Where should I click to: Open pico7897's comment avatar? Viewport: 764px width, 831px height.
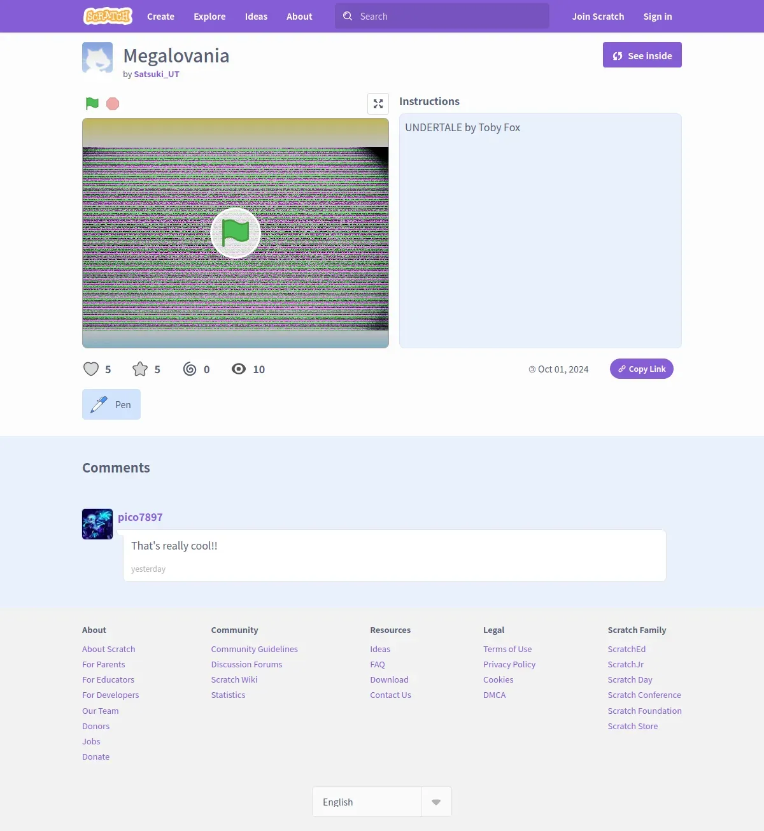97,524
